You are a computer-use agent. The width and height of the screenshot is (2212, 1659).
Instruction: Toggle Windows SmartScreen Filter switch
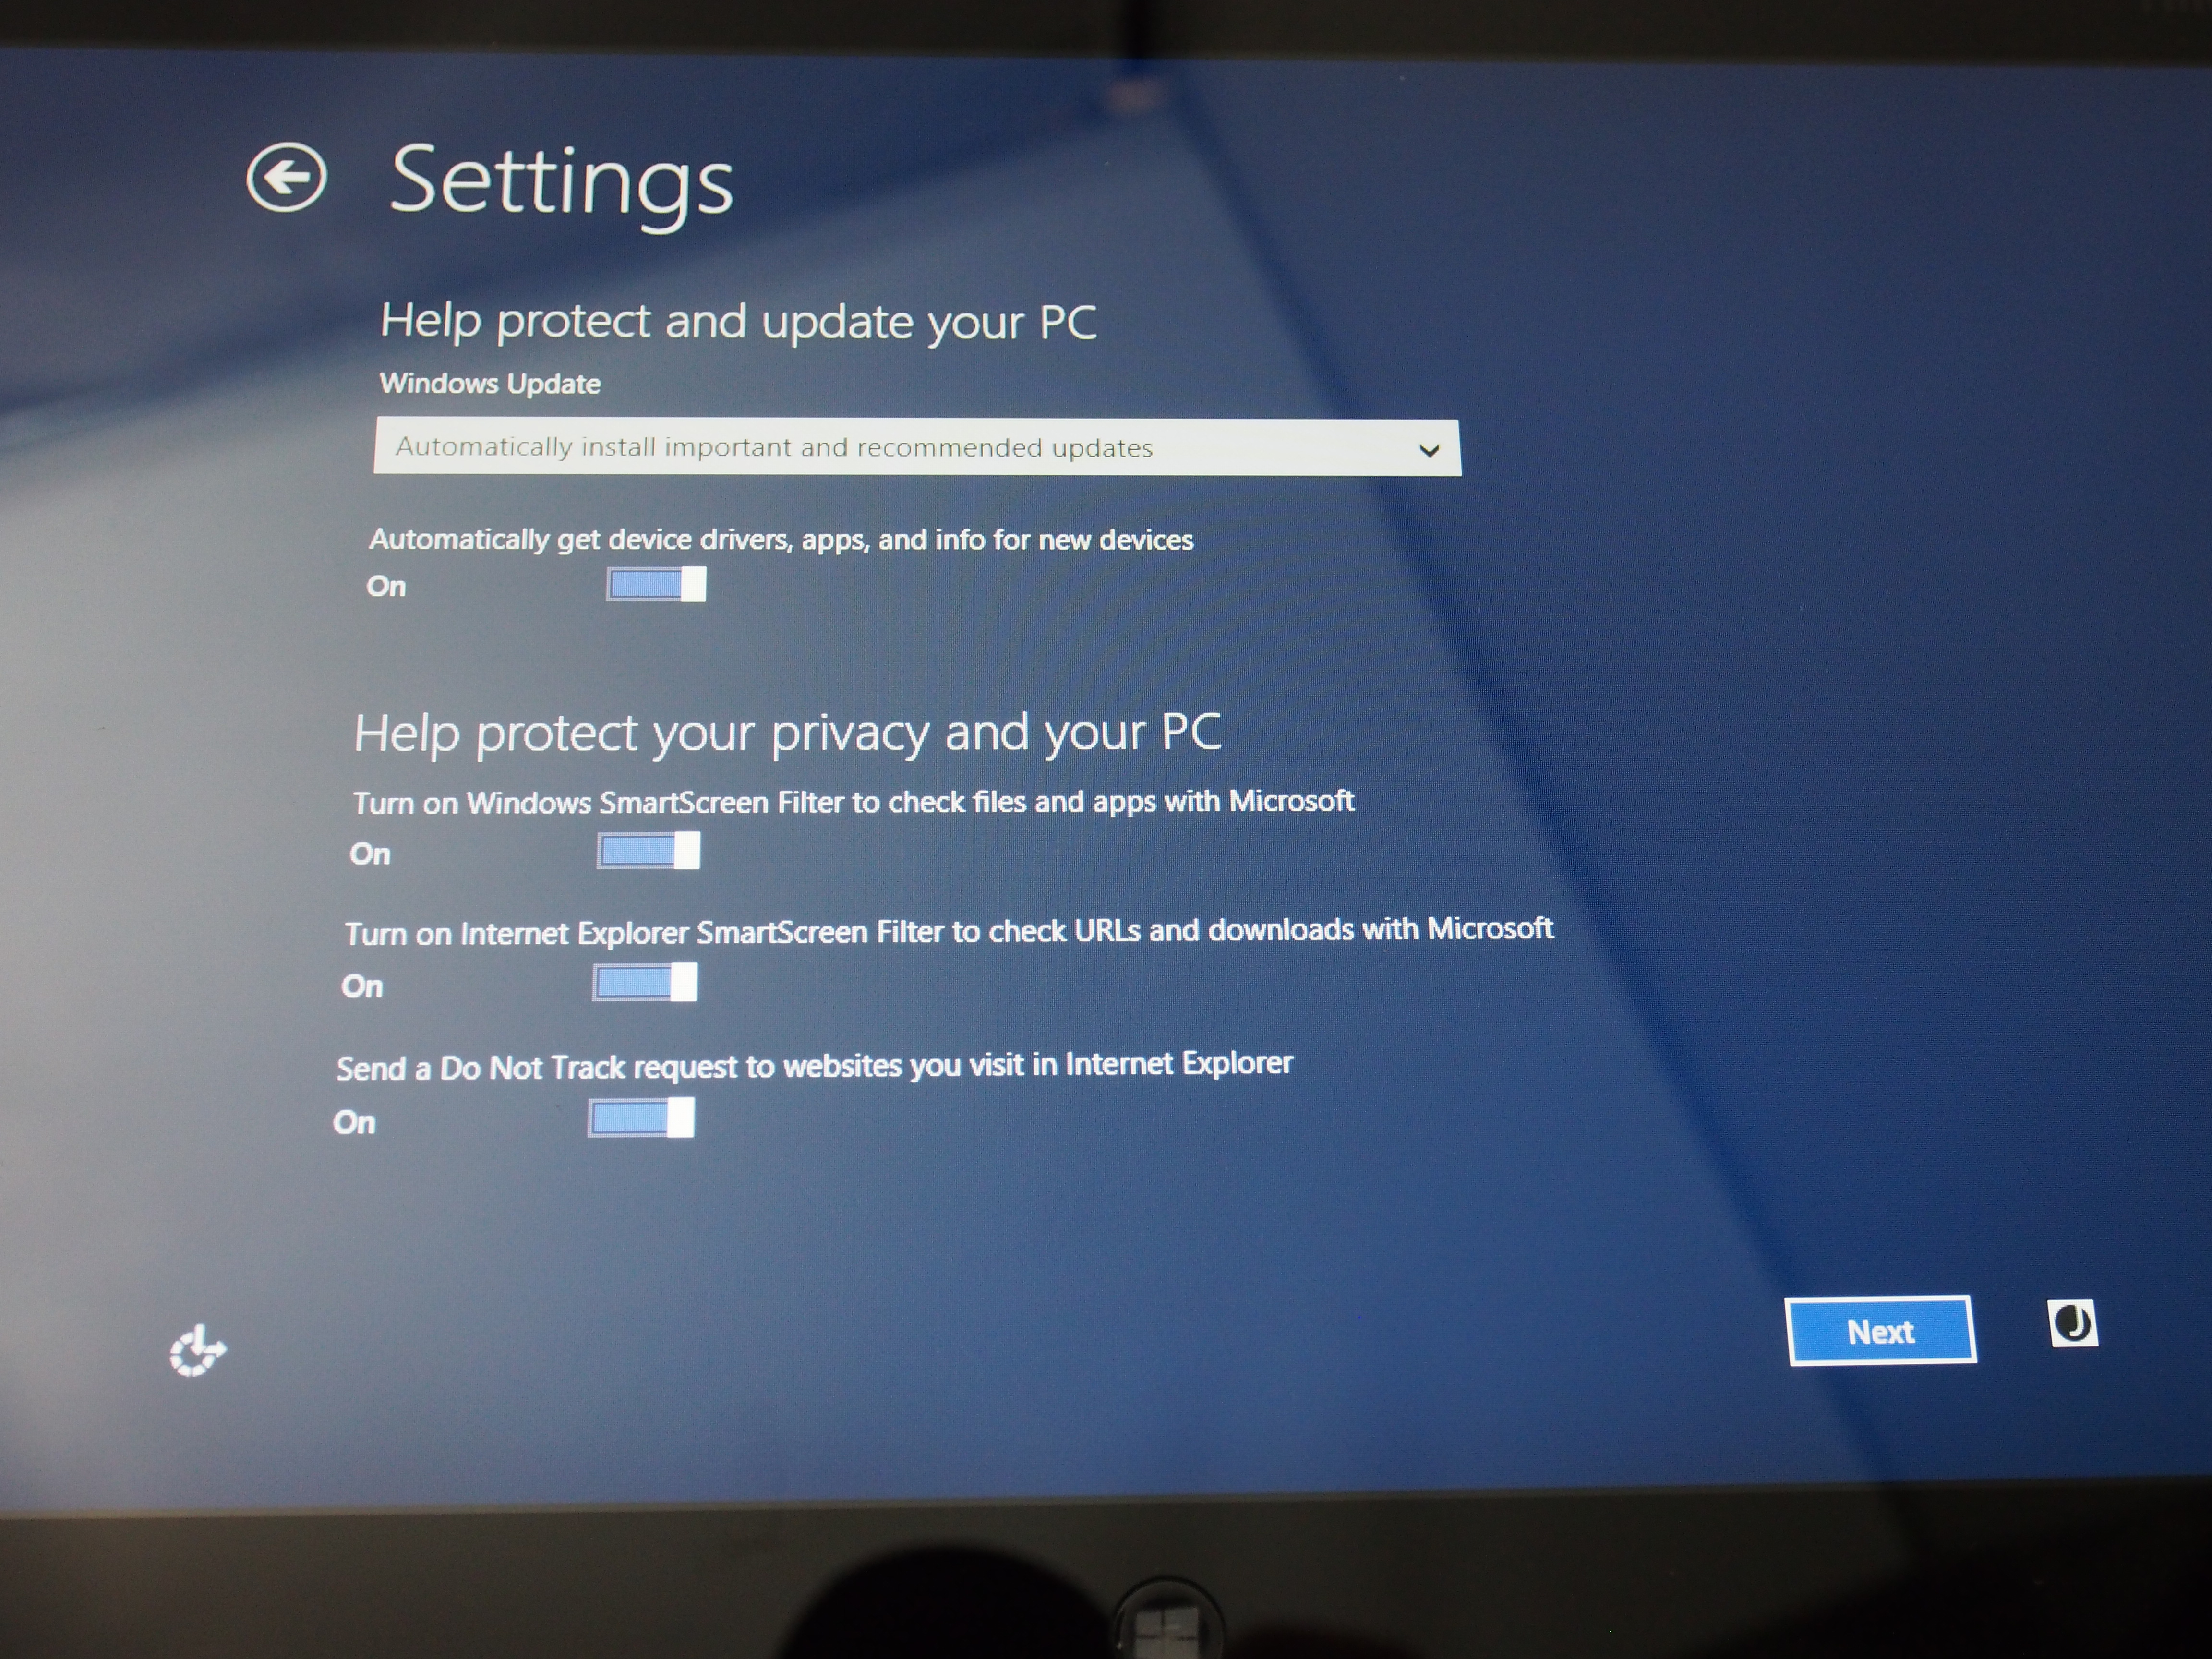[x=648, y=851]
